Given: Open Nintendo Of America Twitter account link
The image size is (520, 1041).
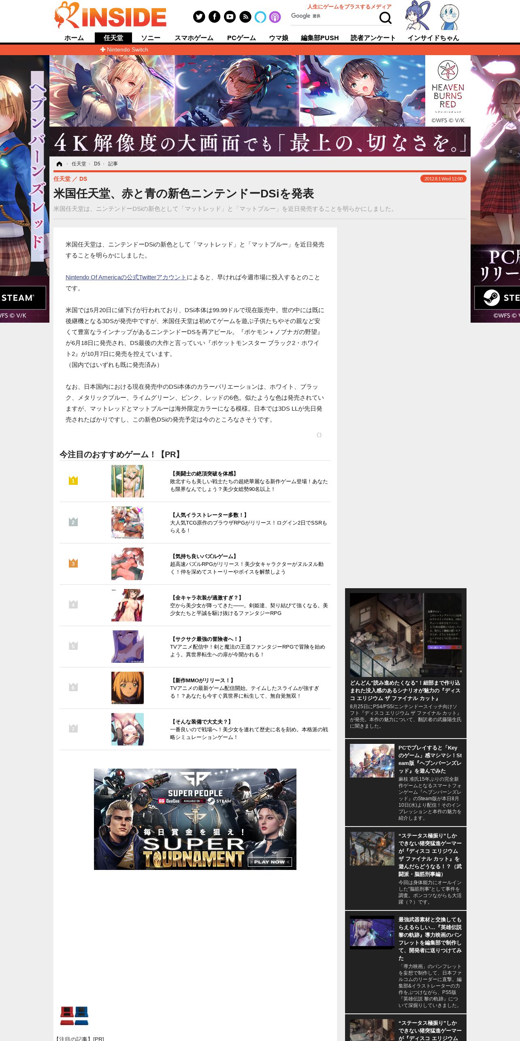Looking at the screenshot, I should [x=126, y=277].
